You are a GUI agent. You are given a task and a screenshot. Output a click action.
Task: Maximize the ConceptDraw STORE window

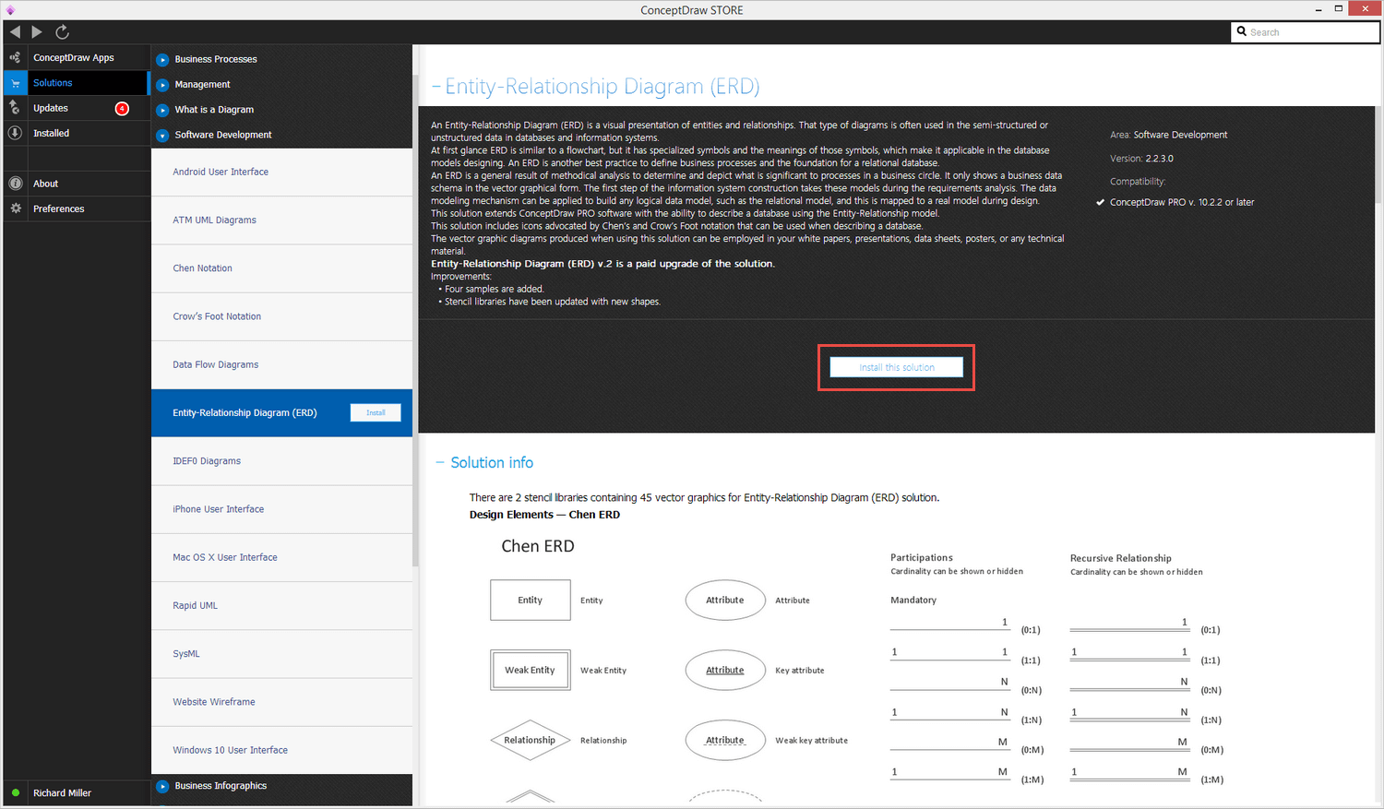click(x=1339, y=9)
